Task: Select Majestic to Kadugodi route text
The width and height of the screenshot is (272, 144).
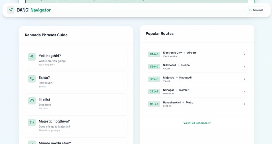Action: pos(177,78)
